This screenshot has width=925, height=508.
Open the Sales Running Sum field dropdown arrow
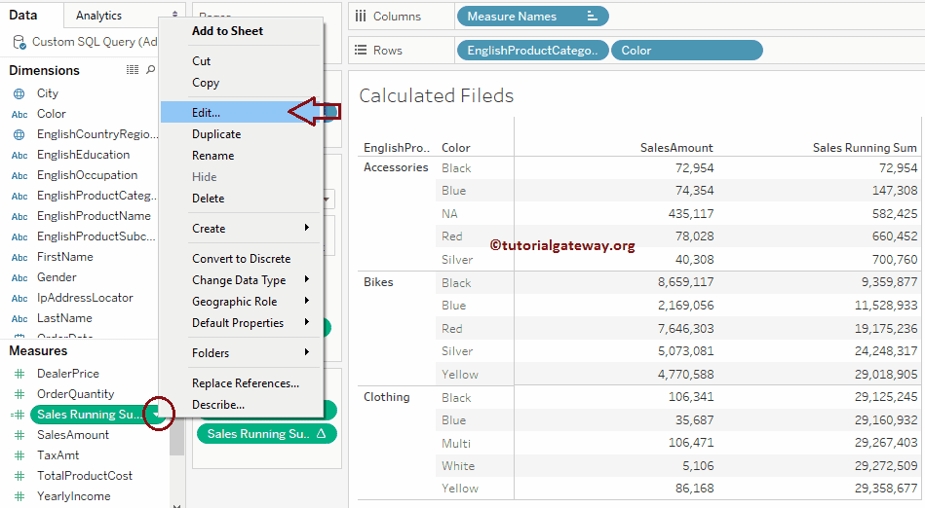(157, 415)
